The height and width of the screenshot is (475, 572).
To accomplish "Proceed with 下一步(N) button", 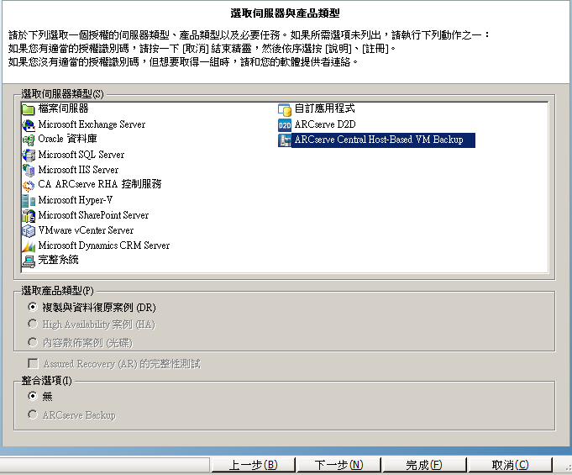I will 338,465.
